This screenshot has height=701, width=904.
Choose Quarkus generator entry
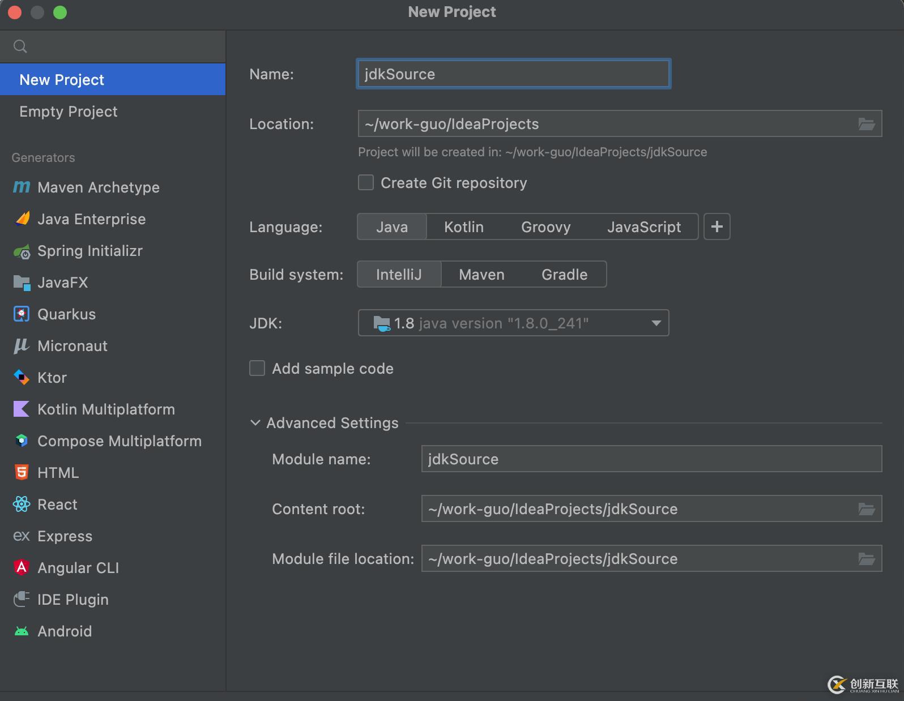(113, 314)
